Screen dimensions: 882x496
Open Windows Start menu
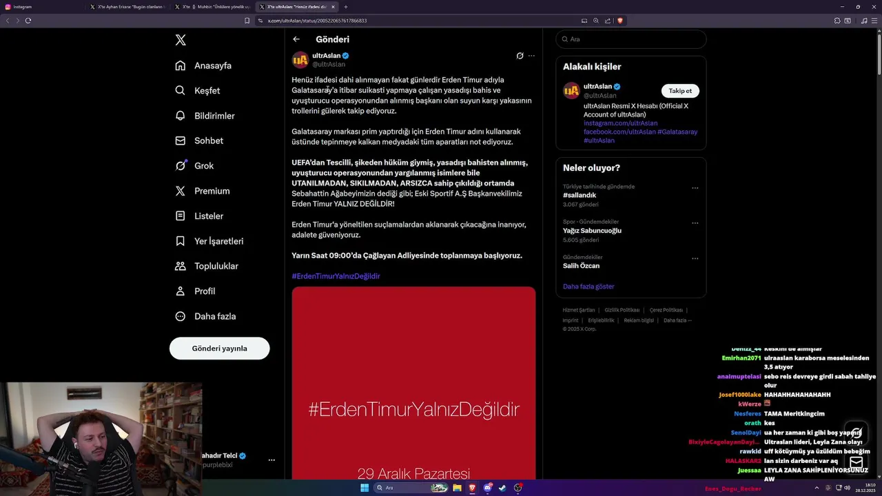click(365, 488)
